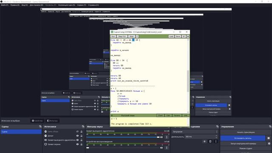Open the Сервис menu in the OBS menu bar
This screenshot has width=272, height=153.
(82, 5)
